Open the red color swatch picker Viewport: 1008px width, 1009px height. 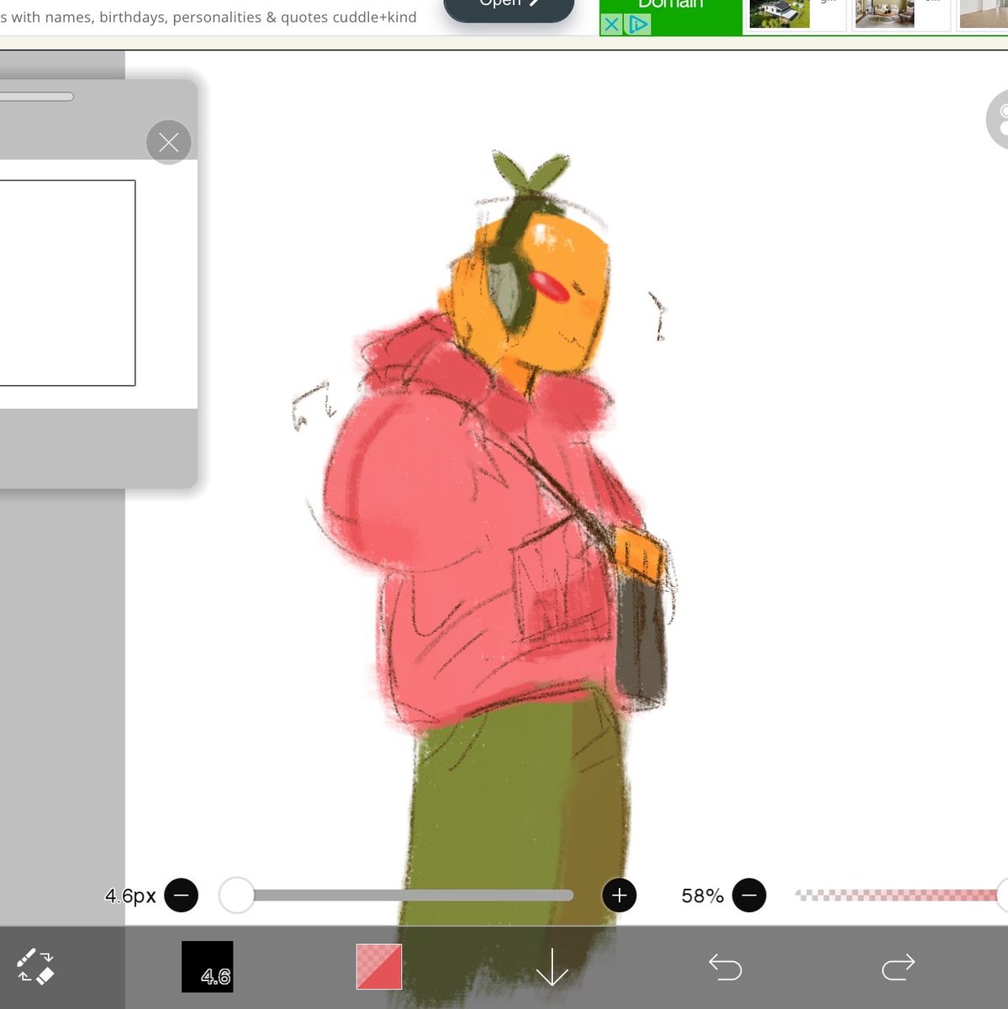pyautogui.click(x=379, y=966)
